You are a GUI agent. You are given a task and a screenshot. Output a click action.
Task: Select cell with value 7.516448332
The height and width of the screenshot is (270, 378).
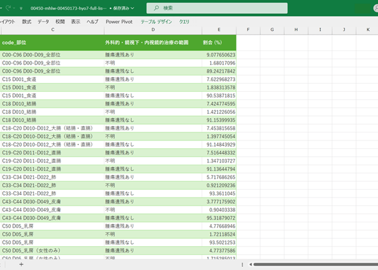coord(219,153)
